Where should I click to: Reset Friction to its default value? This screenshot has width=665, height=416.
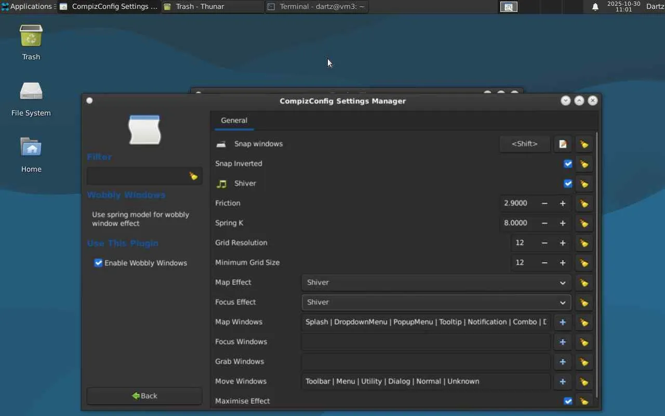point(584,203)
